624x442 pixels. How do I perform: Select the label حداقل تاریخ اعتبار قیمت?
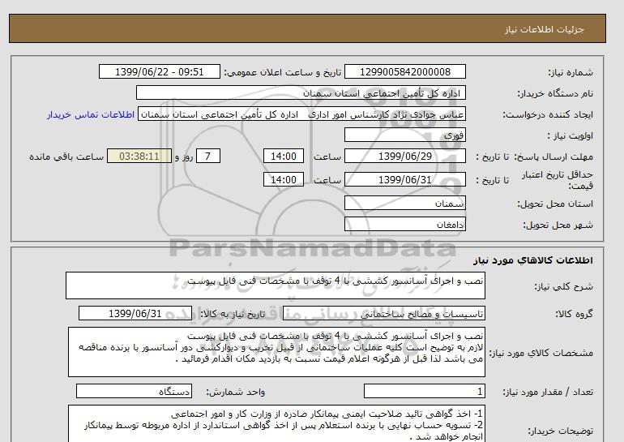tap(558, 180)
